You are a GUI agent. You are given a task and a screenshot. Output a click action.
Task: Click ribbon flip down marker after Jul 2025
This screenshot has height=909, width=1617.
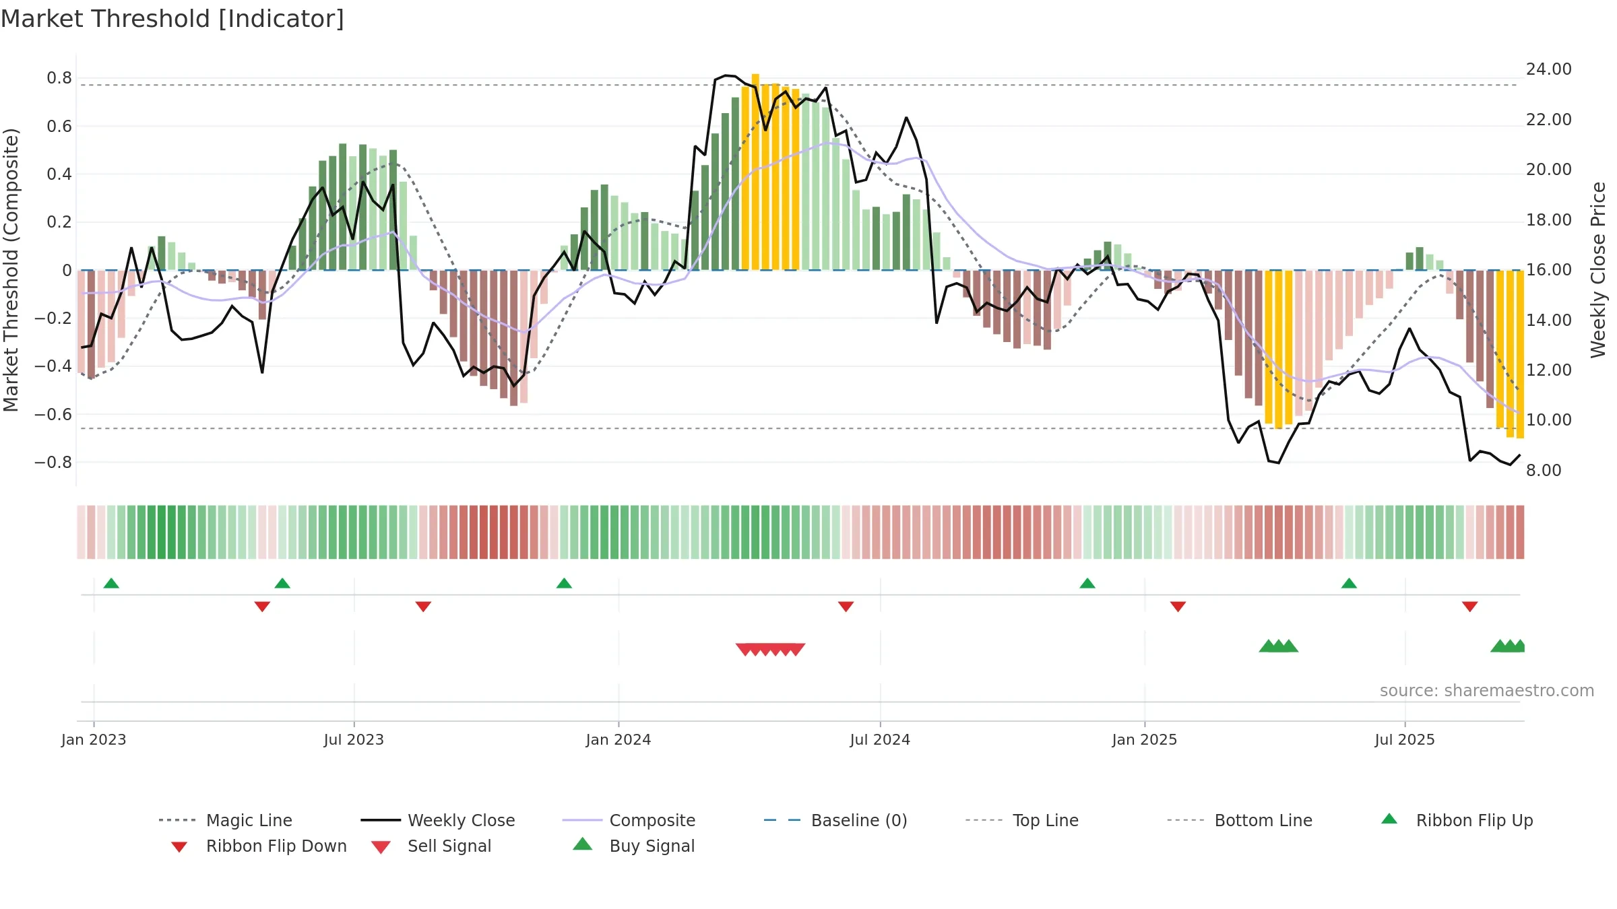[1470, 607]
